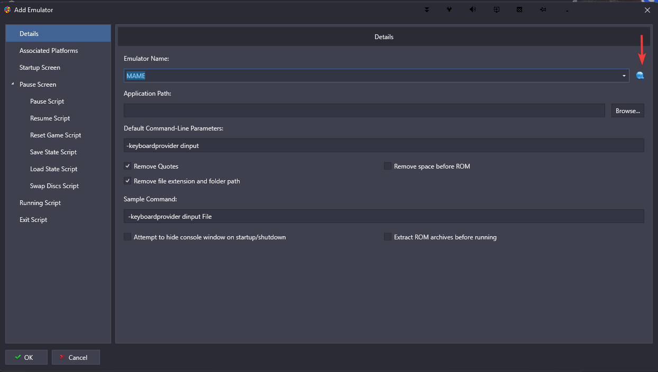Close the Add Emulator window
This screenshot has width=658, height=372.
(647, 10)
